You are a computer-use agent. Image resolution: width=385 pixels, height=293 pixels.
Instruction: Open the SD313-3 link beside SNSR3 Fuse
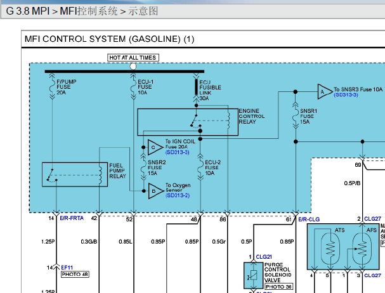[346, 94]
